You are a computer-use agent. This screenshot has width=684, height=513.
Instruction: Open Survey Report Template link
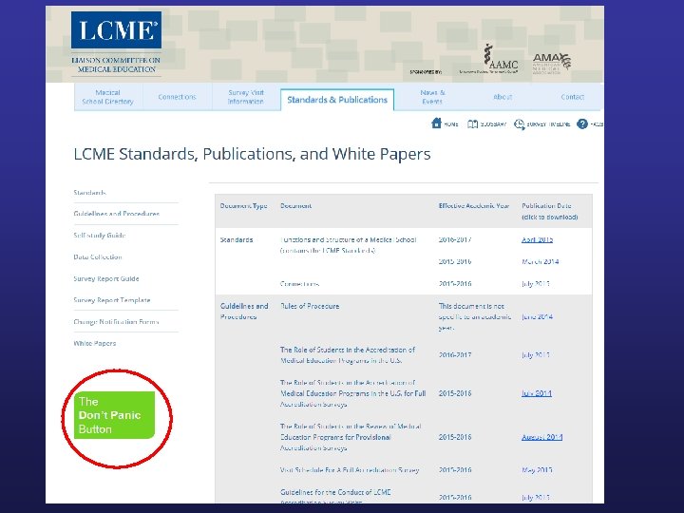click(112, 300)
